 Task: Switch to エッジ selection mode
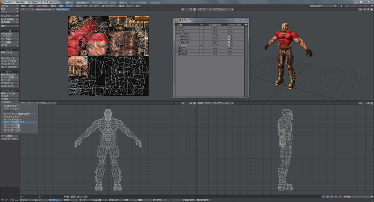41,200
